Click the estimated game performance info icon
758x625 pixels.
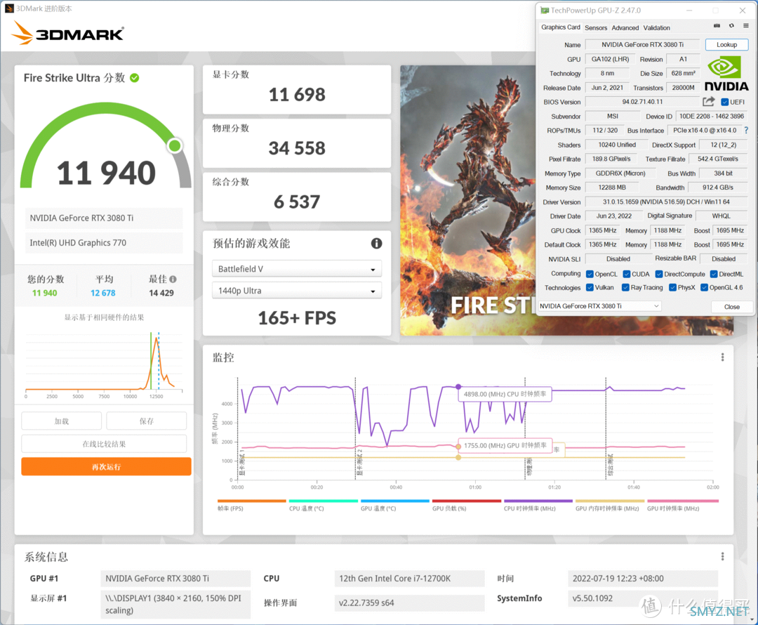[376, 243]
